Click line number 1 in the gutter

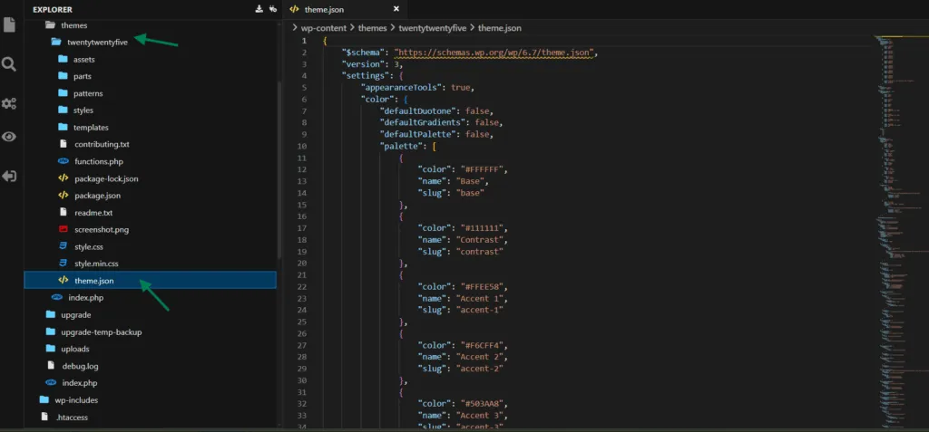pyautogui.click(x=305, y=40)
